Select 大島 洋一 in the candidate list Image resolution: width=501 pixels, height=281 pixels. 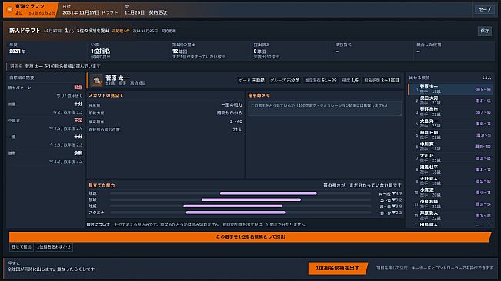450,124
